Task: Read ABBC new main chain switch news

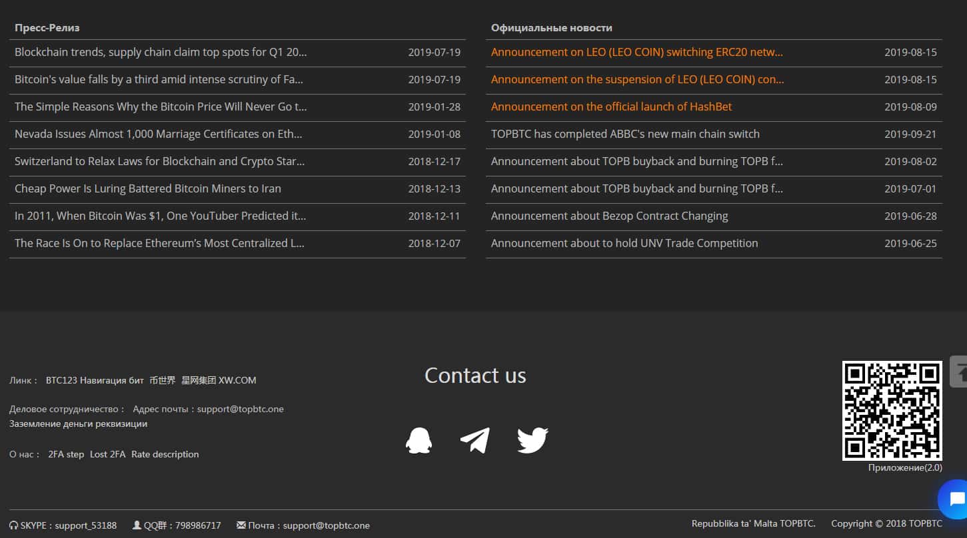Action: pos(625,134)
